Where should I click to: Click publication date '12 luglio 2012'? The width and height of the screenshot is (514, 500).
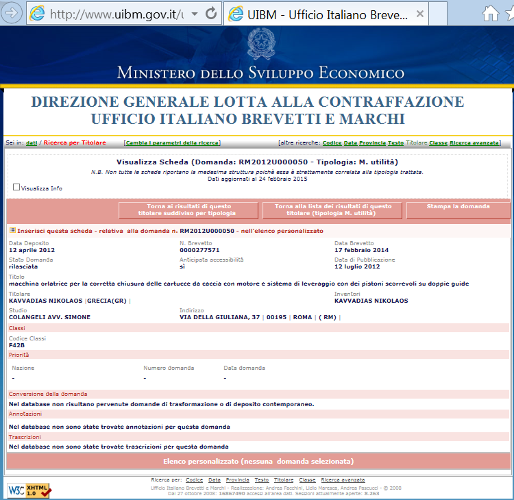pos(357,266)
